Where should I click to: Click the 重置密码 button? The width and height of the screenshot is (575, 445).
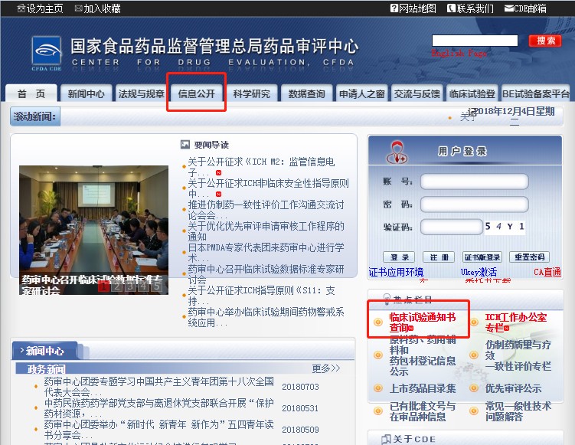[x=531, y=257]
